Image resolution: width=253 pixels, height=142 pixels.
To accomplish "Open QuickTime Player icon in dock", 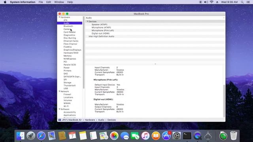I will click(198, 136).
